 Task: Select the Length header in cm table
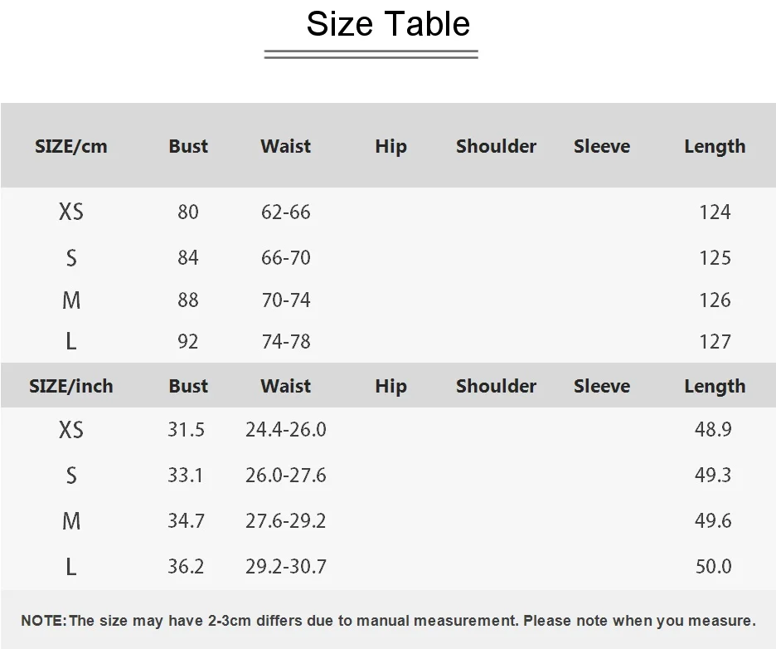[715, 147]
